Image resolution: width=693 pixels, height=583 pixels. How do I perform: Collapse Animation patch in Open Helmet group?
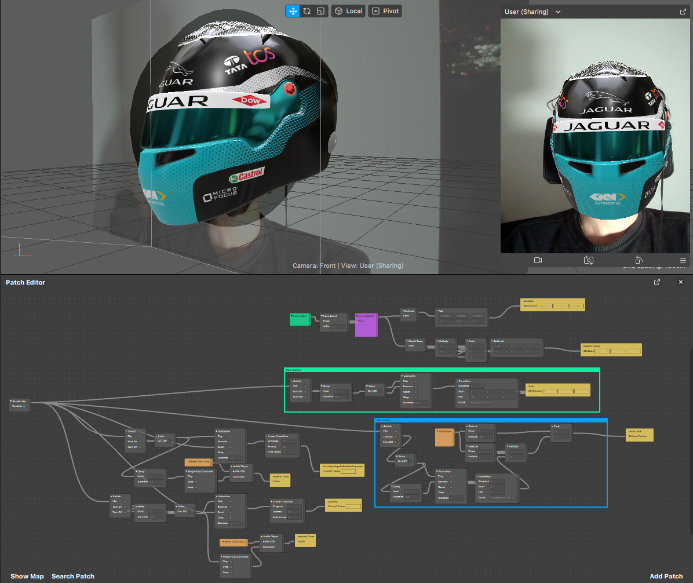point(402,376)
